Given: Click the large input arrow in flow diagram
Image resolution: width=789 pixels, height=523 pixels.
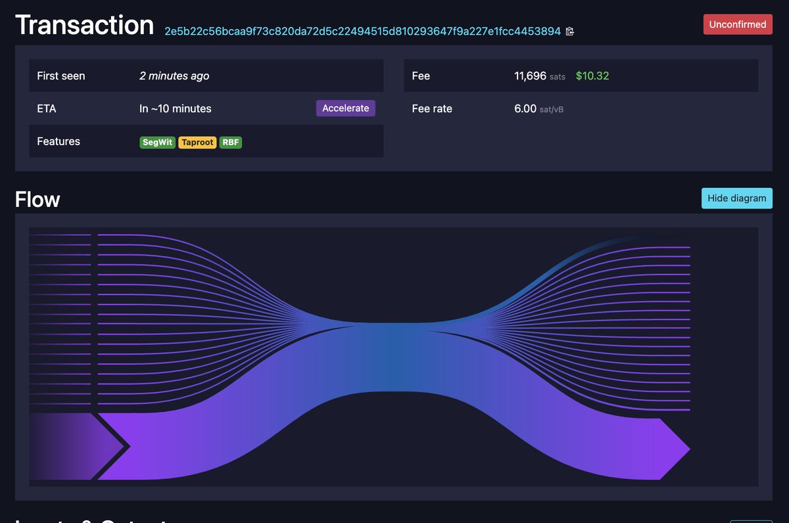Looking at the screenshot, I should pos(76,447).
